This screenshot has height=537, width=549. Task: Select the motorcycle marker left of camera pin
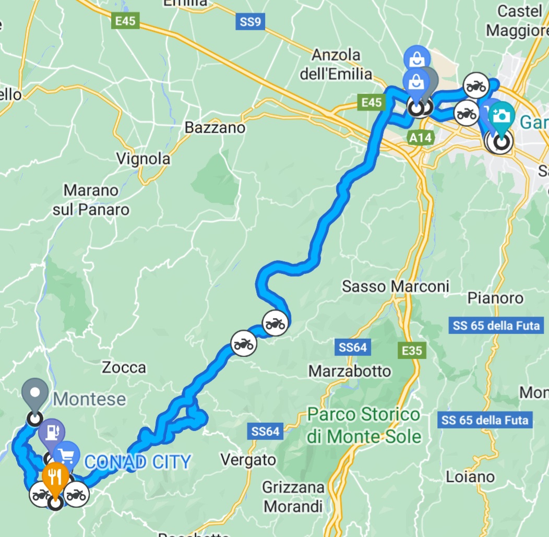point(467,113)
